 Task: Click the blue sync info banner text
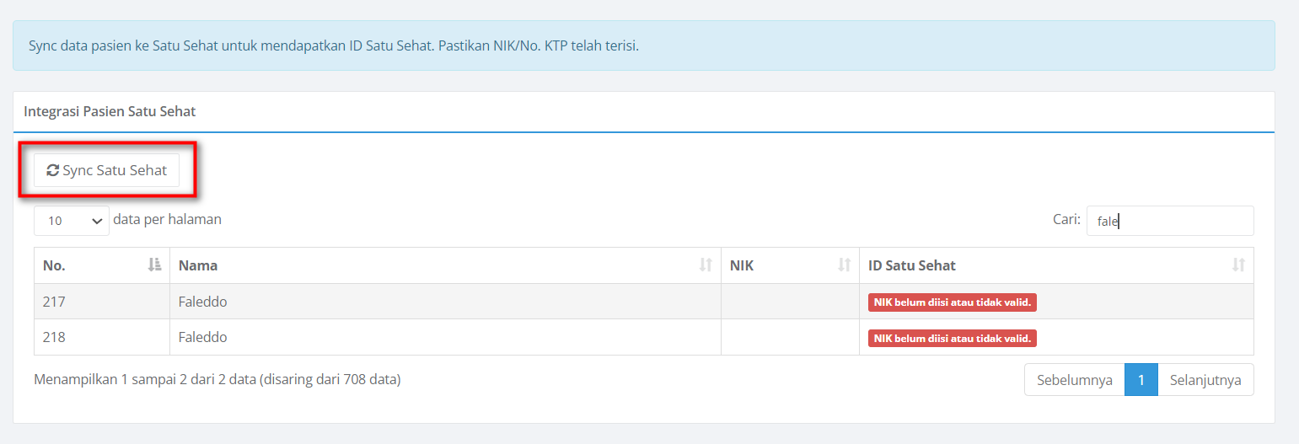(x=334, y=45)
